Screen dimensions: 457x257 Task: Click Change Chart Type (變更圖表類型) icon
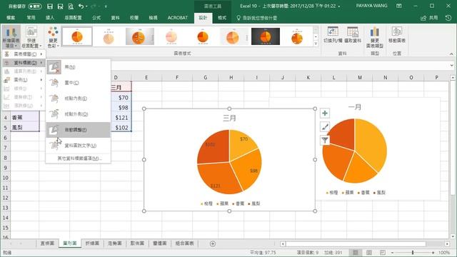click(x=375, y=37)
